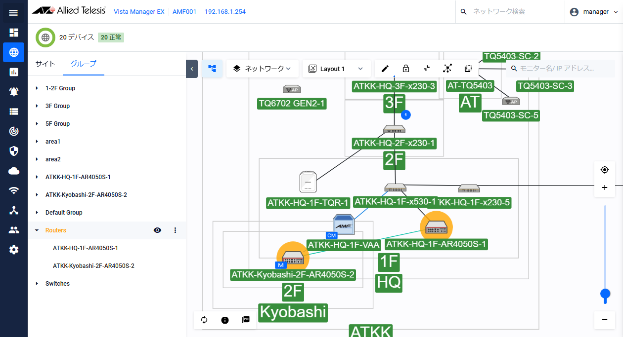Open the shield security sidebar icon
This screenshot has width=623, height=337.
(x=13, y=151)
